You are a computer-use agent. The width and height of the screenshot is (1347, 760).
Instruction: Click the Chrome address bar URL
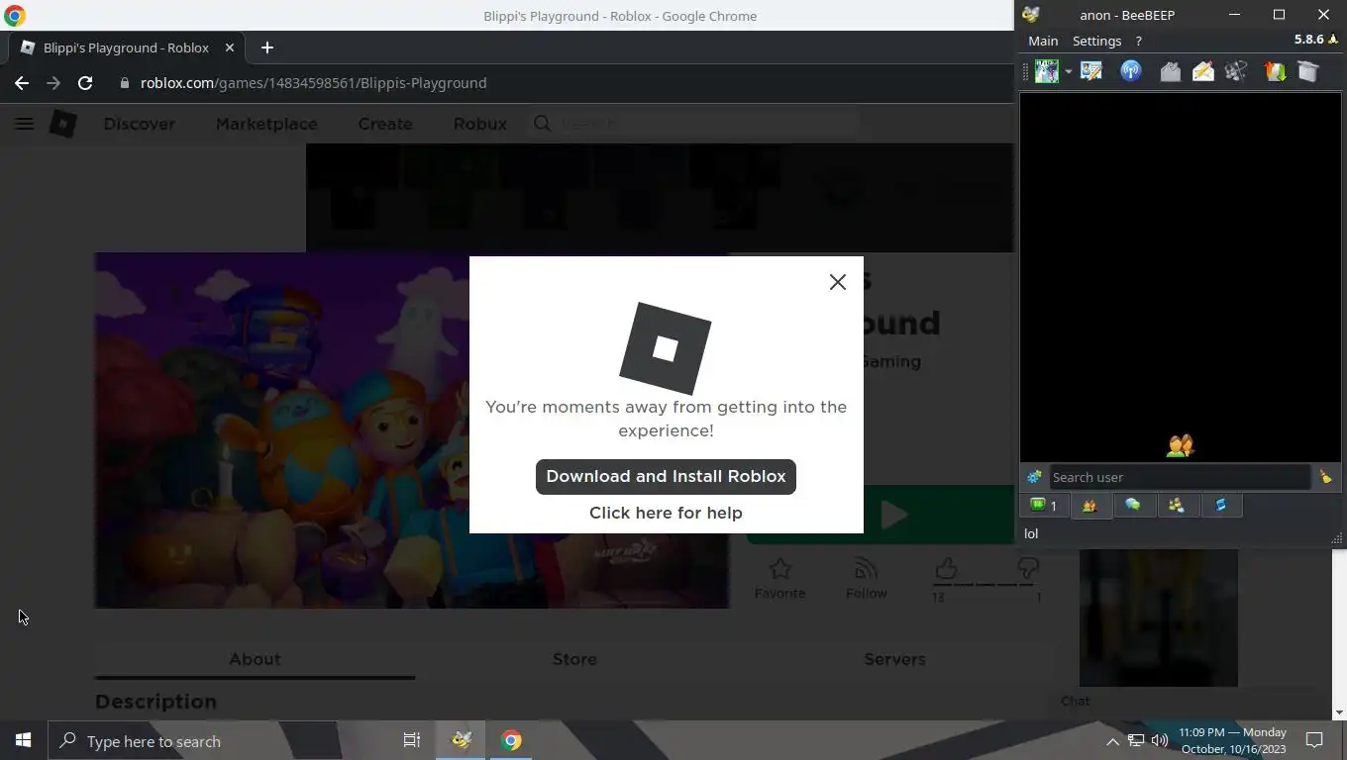[x=313, y=83]
